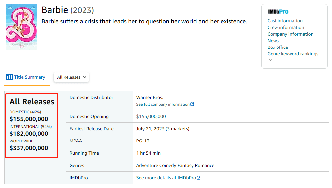View Genre keyword rankings
This screenshot has height=188, width=332.
point(292,54)
